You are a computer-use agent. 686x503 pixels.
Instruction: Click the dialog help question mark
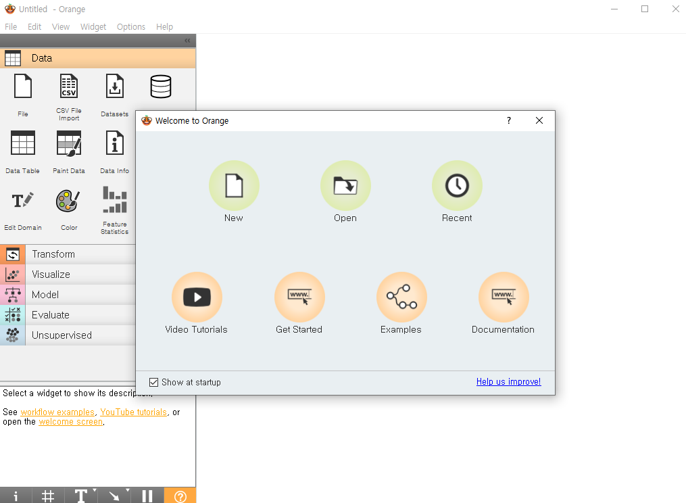coord(509,120)
